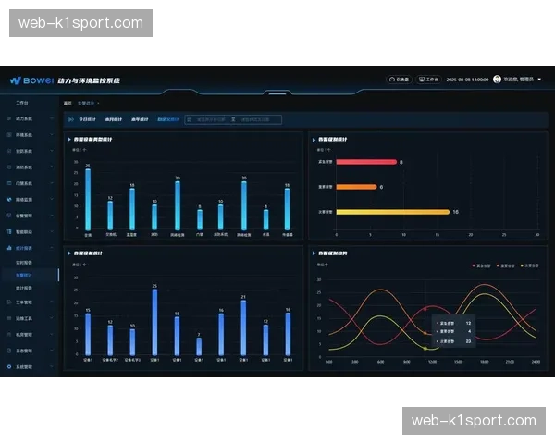555x444 pixels.
Task: Click the 环境系统 sidebar icon
Action: (x=10, y=134)
